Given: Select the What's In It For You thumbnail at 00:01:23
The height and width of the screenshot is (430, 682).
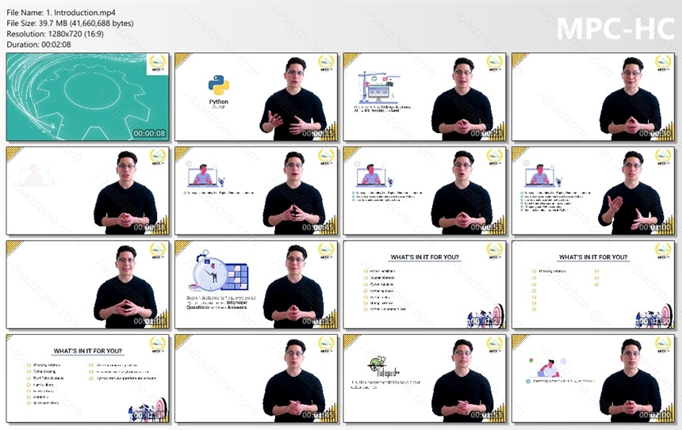Looking at the screenshot, I should [424, 284].
